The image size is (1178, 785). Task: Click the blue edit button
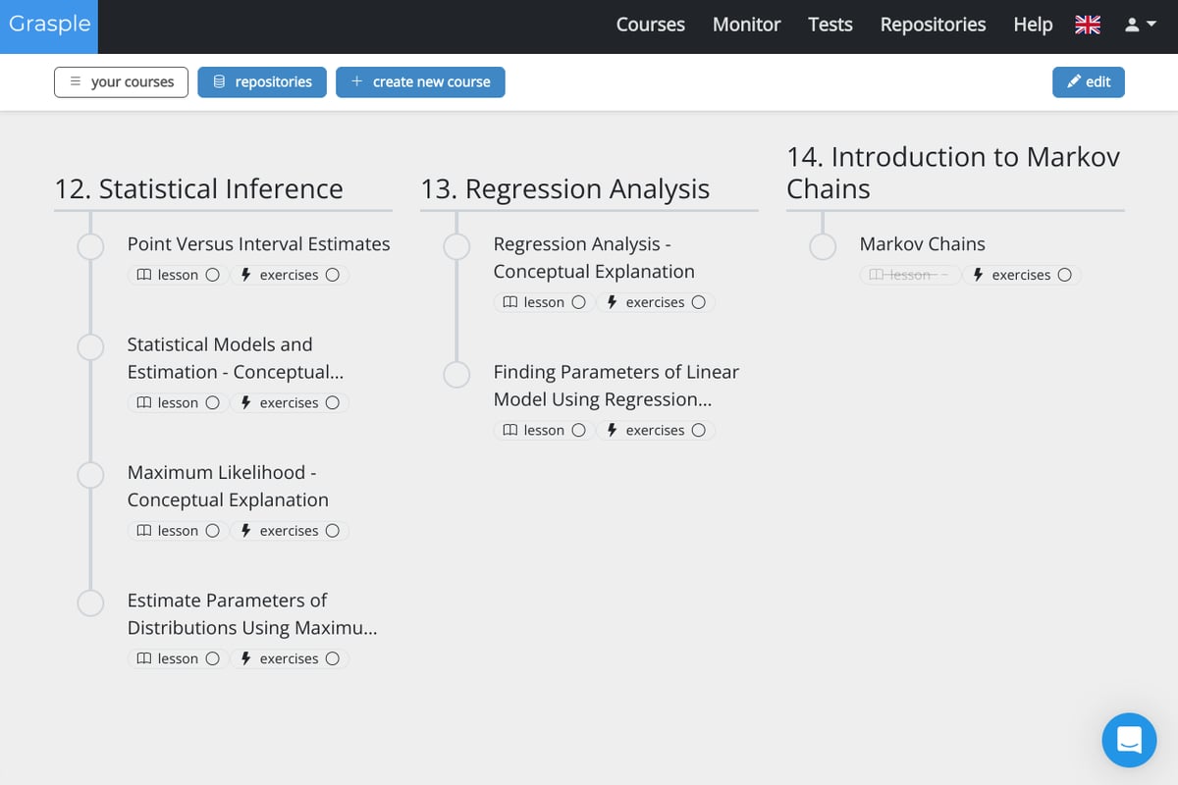coord(1088,82)
